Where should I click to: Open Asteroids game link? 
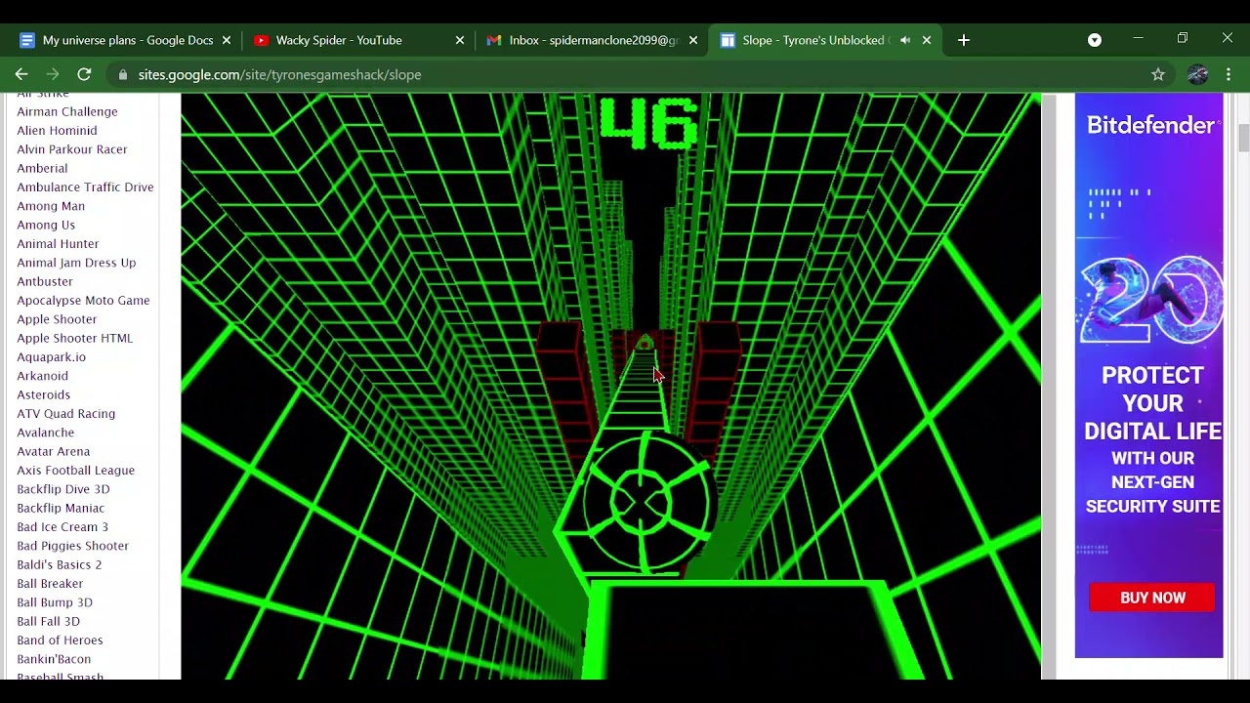pyautogui.click(x=43, y=394)
